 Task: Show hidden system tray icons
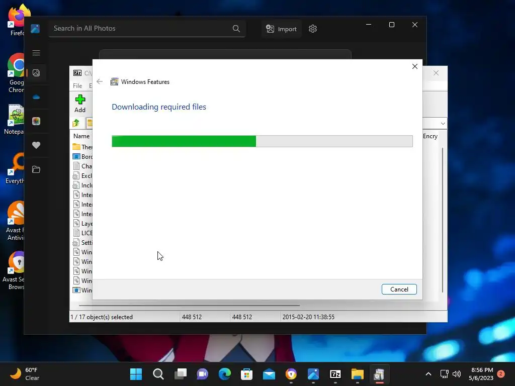click(x=428, y=374)
